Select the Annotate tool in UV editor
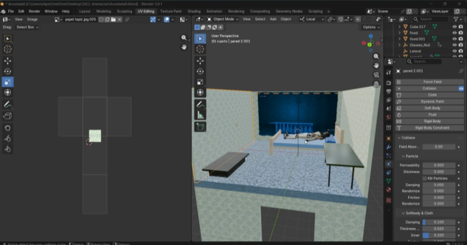This screenshot has height=245, width=467. [x=8, y=104]
